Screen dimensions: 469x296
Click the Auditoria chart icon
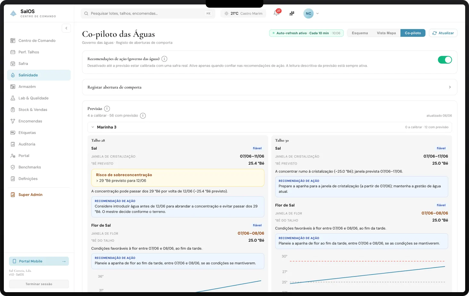[13, 144]
